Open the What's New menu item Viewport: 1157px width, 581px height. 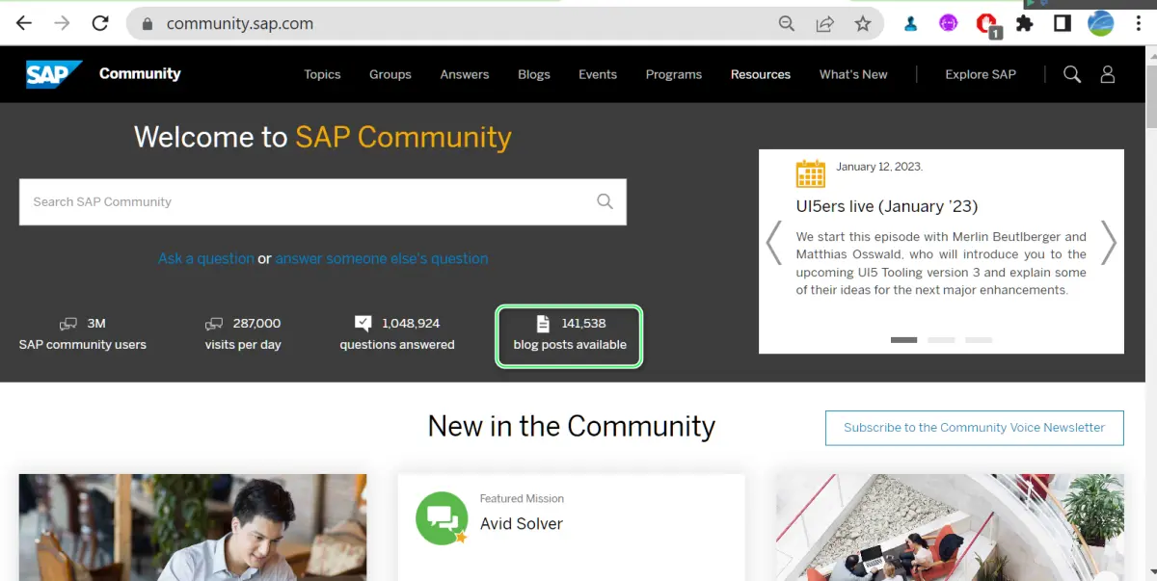pyautogui.click(x=853, y=74)
